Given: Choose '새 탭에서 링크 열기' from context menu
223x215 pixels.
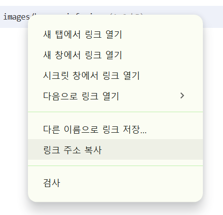Looking at the screenshot, I should [x=115, y=35].
